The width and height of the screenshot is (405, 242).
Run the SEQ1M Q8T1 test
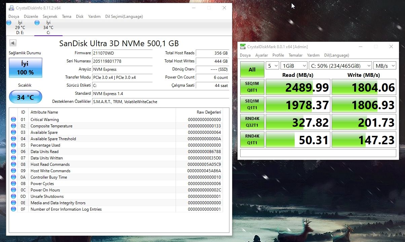click(x=252, y=87)
